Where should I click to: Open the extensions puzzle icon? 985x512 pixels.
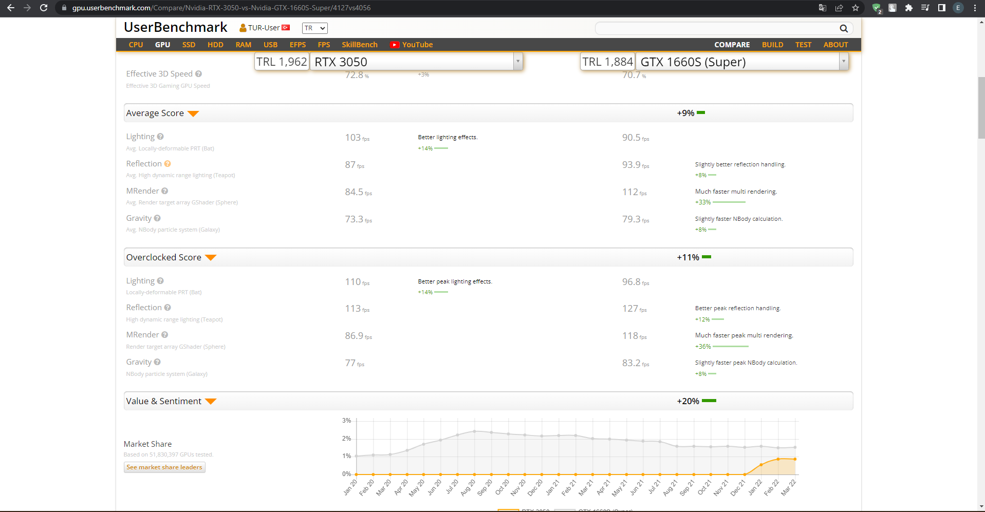909,8
